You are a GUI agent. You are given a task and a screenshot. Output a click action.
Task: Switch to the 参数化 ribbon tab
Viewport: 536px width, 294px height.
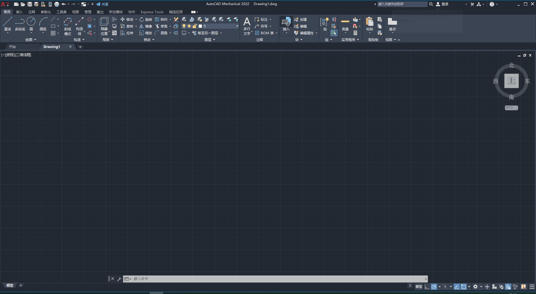[46, 12]
